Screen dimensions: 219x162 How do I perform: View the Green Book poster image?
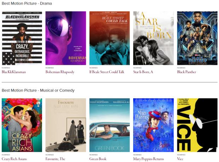pyautogui.click(x=109, y=125)
